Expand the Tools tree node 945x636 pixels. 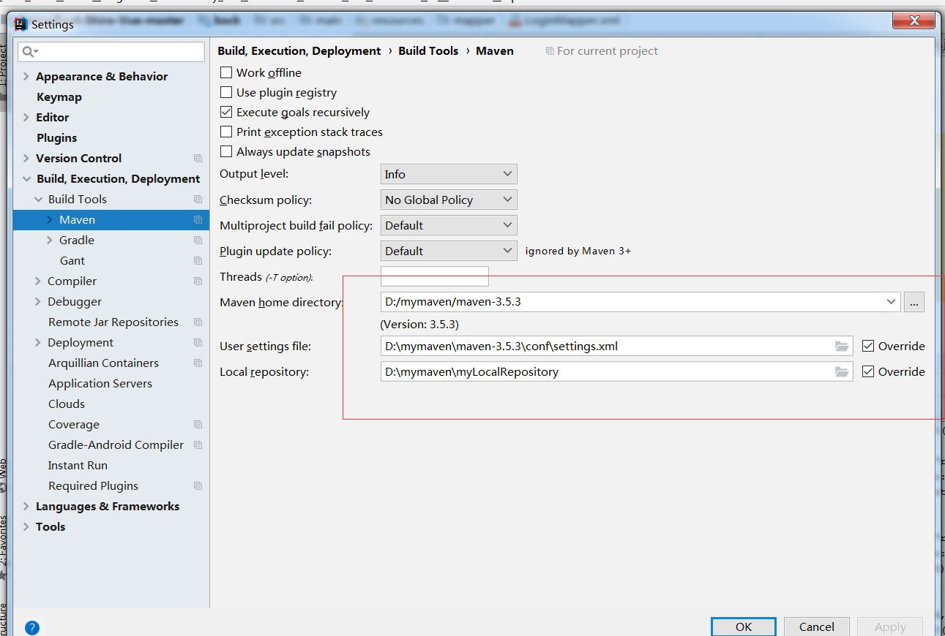26,526
